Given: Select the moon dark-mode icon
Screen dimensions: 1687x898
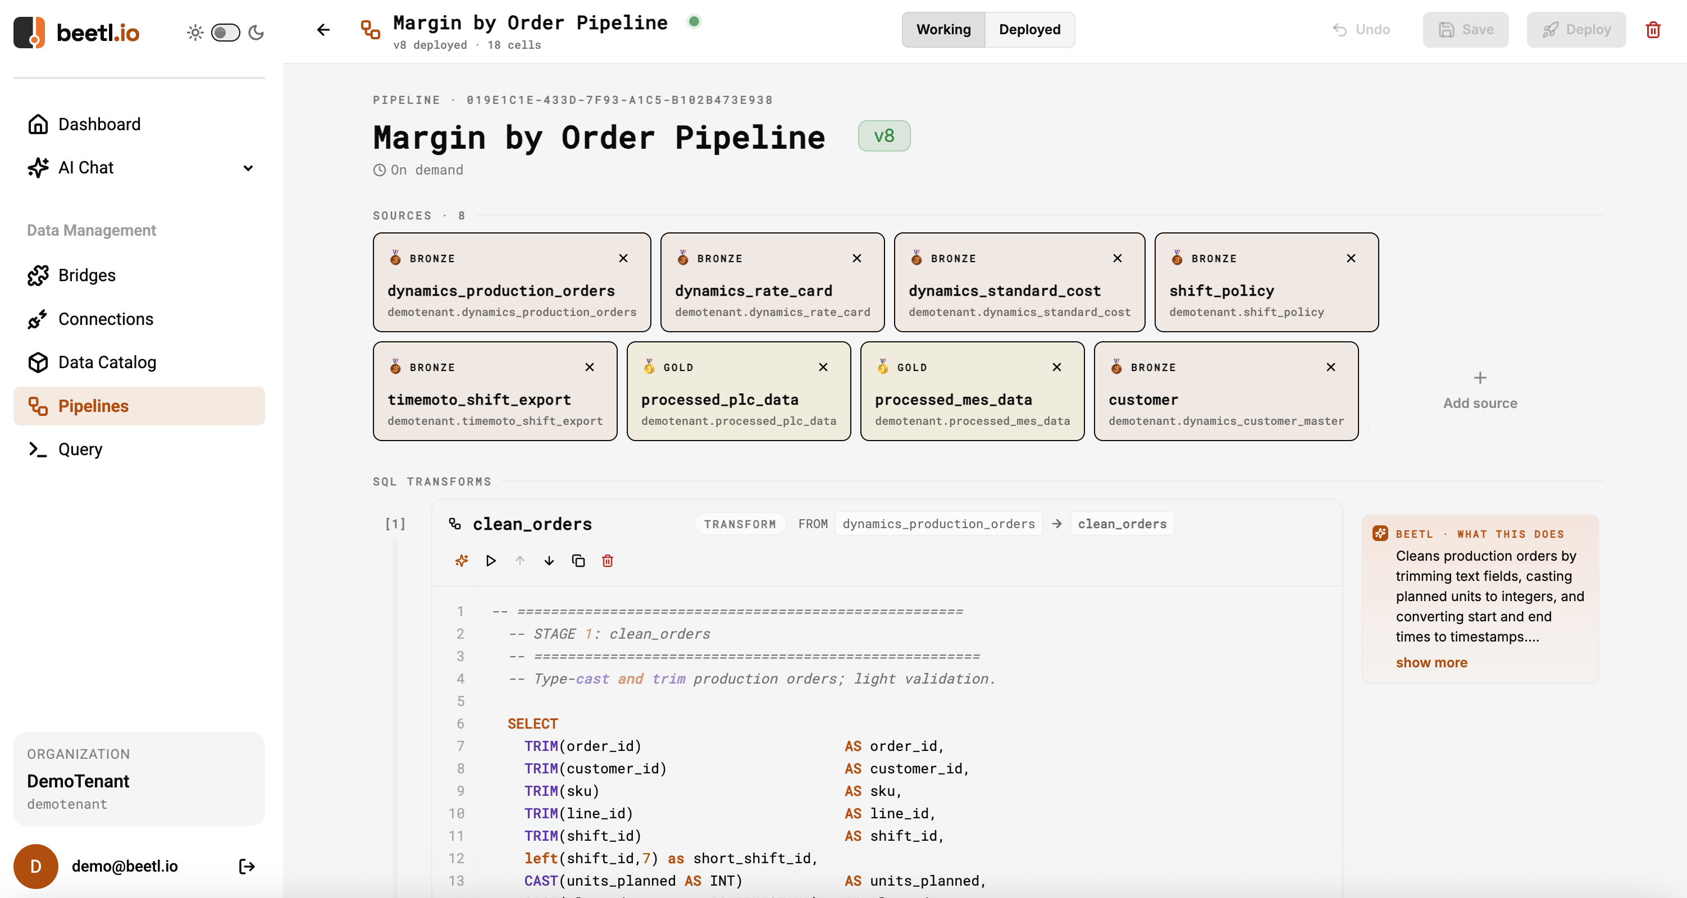Looking at the screenshot, I should click(256, 33).
